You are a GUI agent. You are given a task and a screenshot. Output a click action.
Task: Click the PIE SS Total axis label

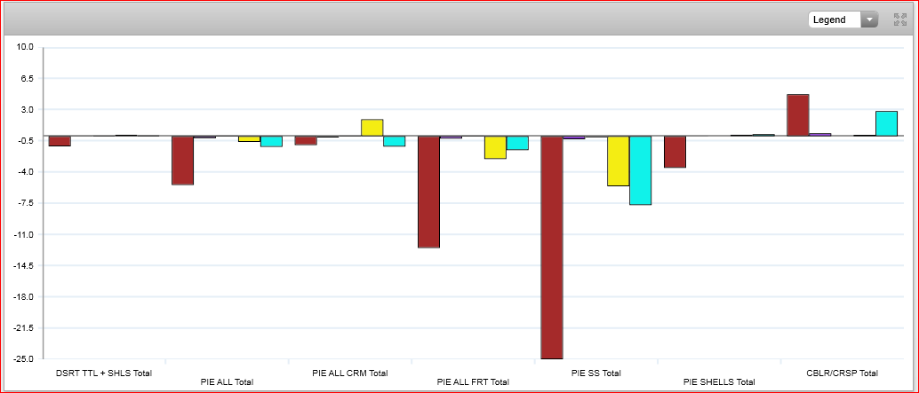coord(595,373)
